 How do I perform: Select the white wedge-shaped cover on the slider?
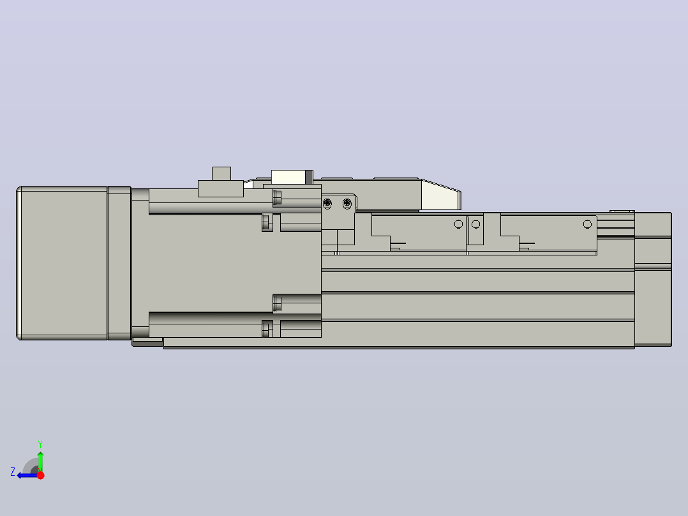[441, 195]
